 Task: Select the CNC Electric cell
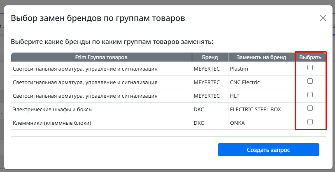tap(261, 82)
